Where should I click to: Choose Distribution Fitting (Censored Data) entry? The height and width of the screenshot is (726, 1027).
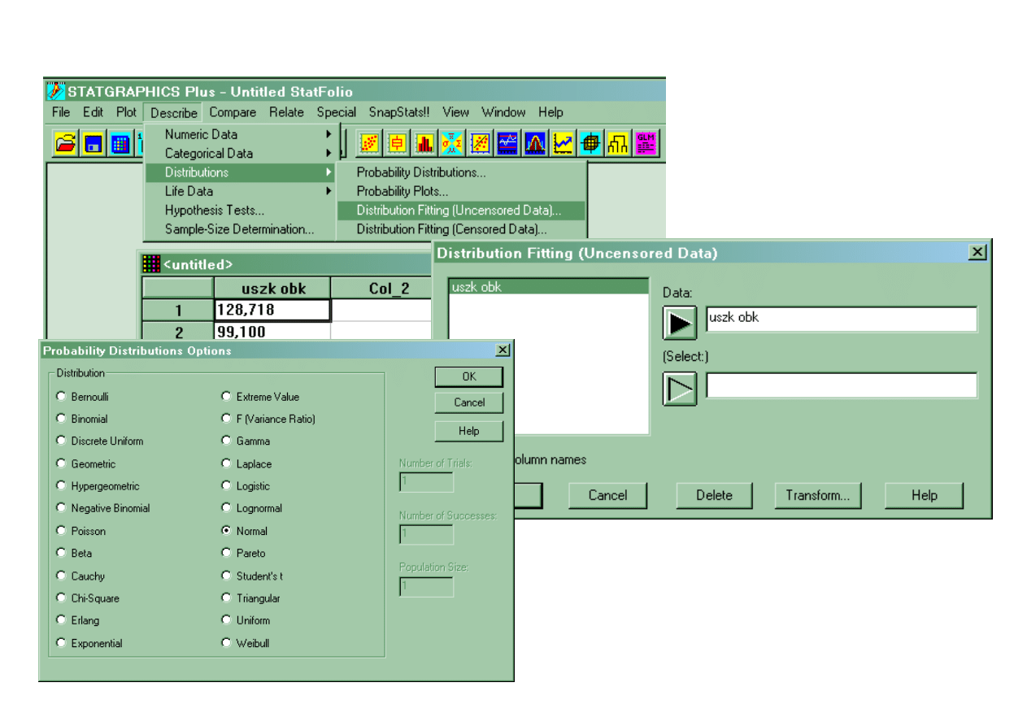pos(461,229)
